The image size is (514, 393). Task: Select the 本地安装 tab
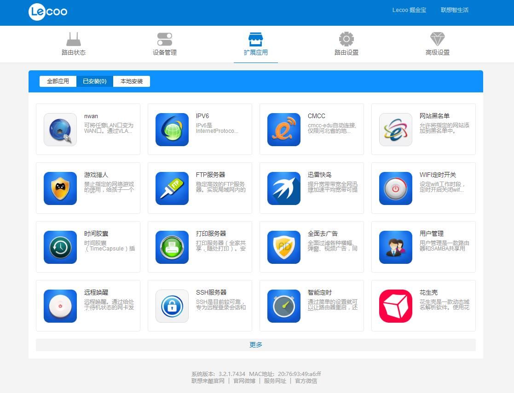pos(132,81)
